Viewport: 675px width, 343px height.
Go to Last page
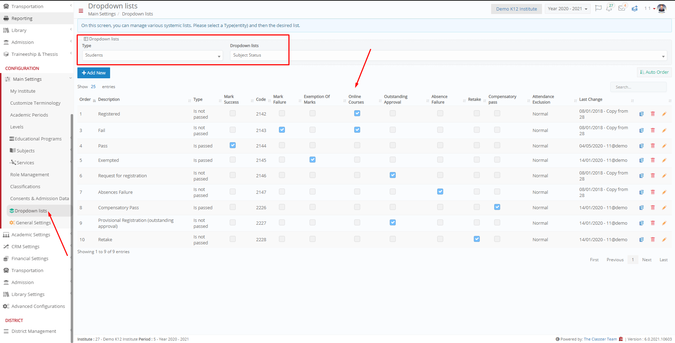click(663, 260)
